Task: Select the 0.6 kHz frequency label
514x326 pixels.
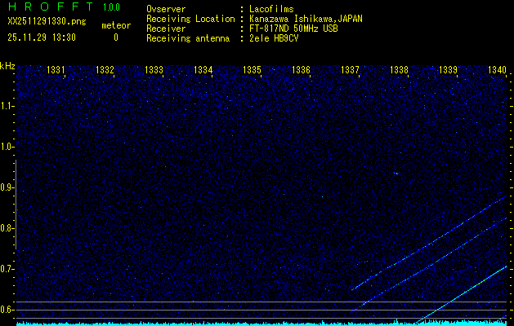Action: (7, 310)
